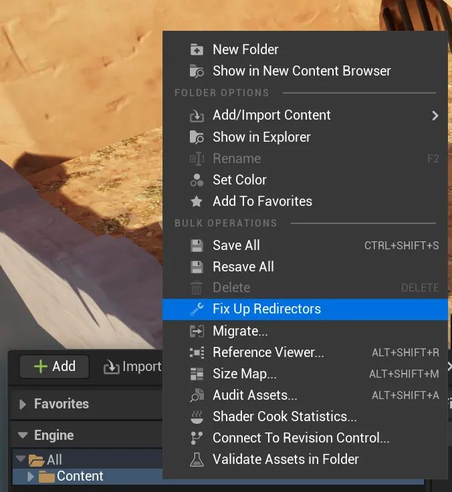Click the Resave All floppy disk icon

pos(197,267)
